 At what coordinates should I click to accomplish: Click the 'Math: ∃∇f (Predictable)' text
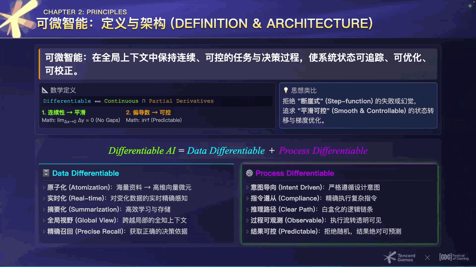[x=154, y=120]
